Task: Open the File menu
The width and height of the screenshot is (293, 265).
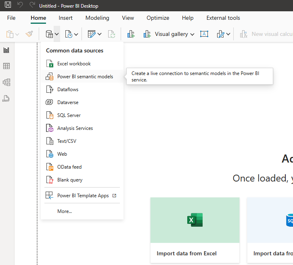Action: click(11, 18)
